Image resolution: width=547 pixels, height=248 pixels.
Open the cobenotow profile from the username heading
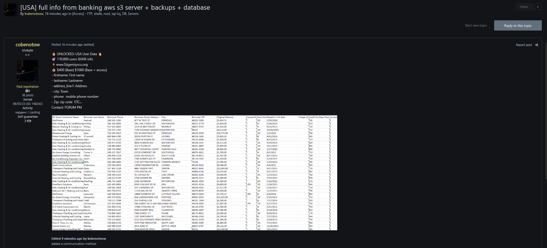[x=28, y=45]
